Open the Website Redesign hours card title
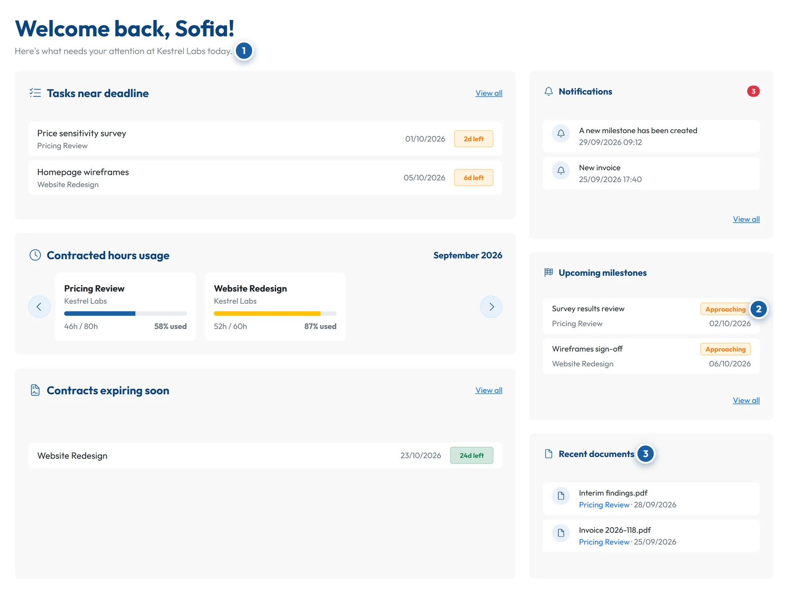This screenshot has width=788, height=591. coord(250,289)
